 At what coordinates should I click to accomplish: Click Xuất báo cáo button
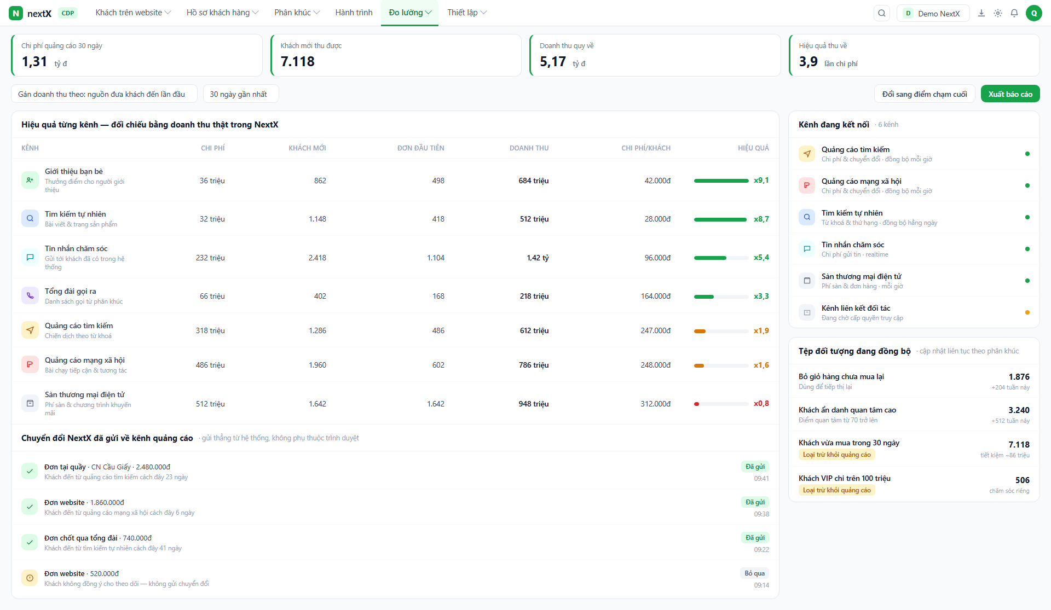point(1010,94)
